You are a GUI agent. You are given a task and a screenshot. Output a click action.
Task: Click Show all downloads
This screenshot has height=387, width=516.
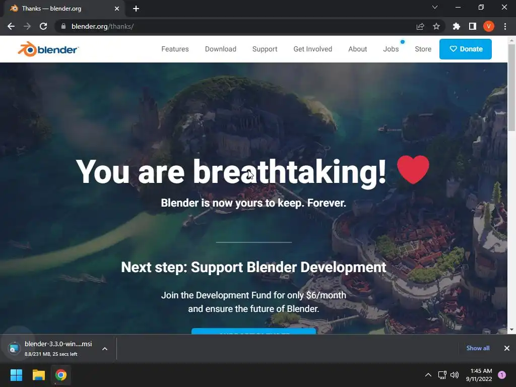point(478,348)
